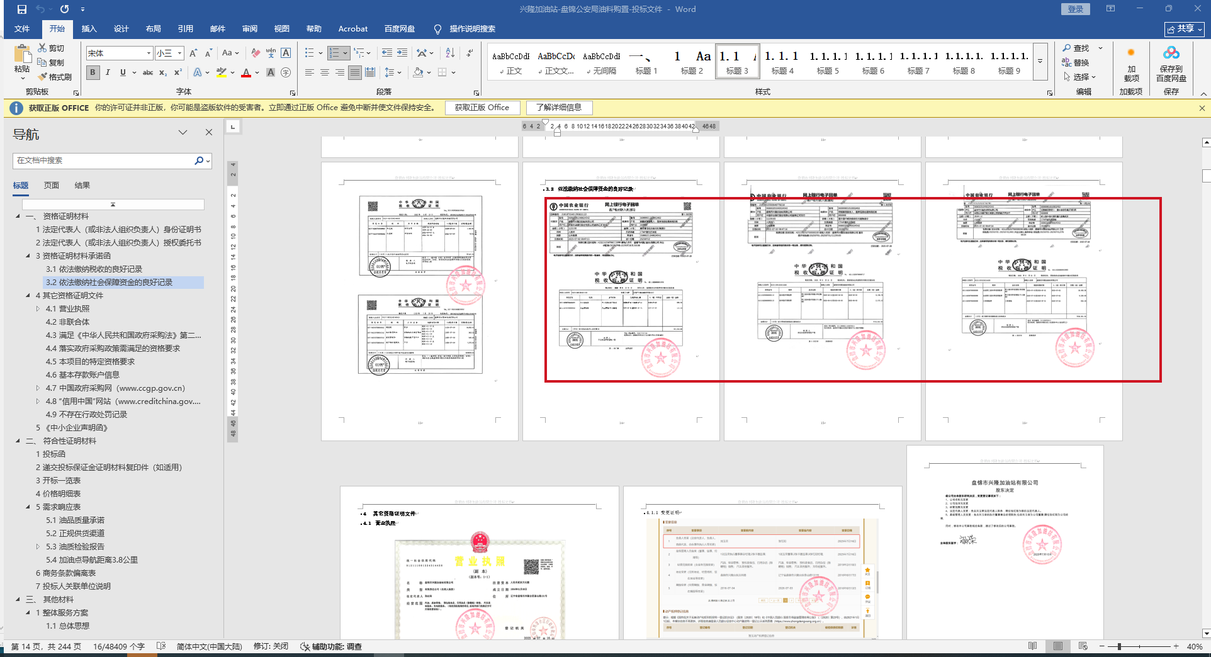Apply center alignment to paragraph

point(325,73)
